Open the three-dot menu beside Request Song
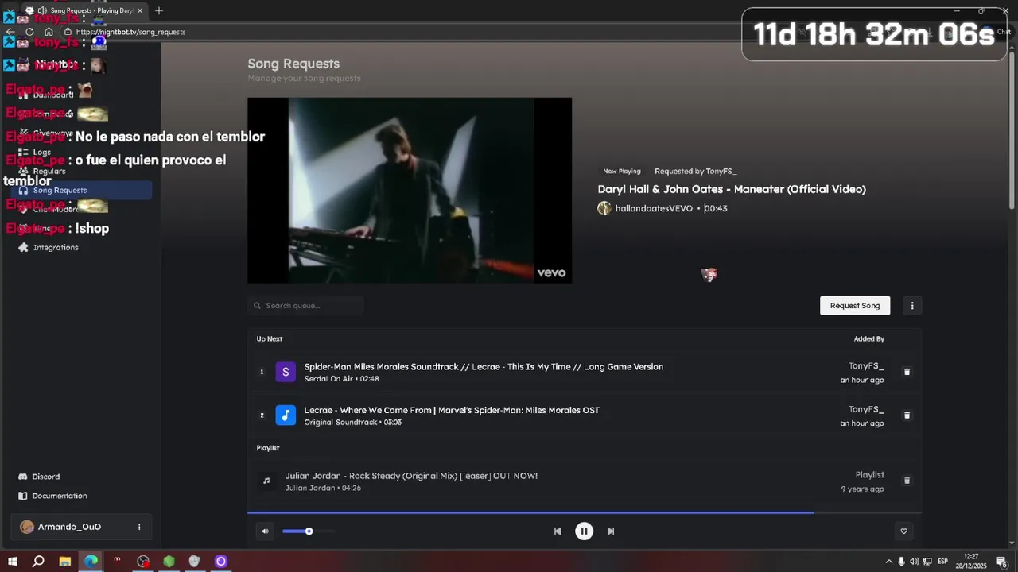 pyautogui.click(x=912, y=306)
